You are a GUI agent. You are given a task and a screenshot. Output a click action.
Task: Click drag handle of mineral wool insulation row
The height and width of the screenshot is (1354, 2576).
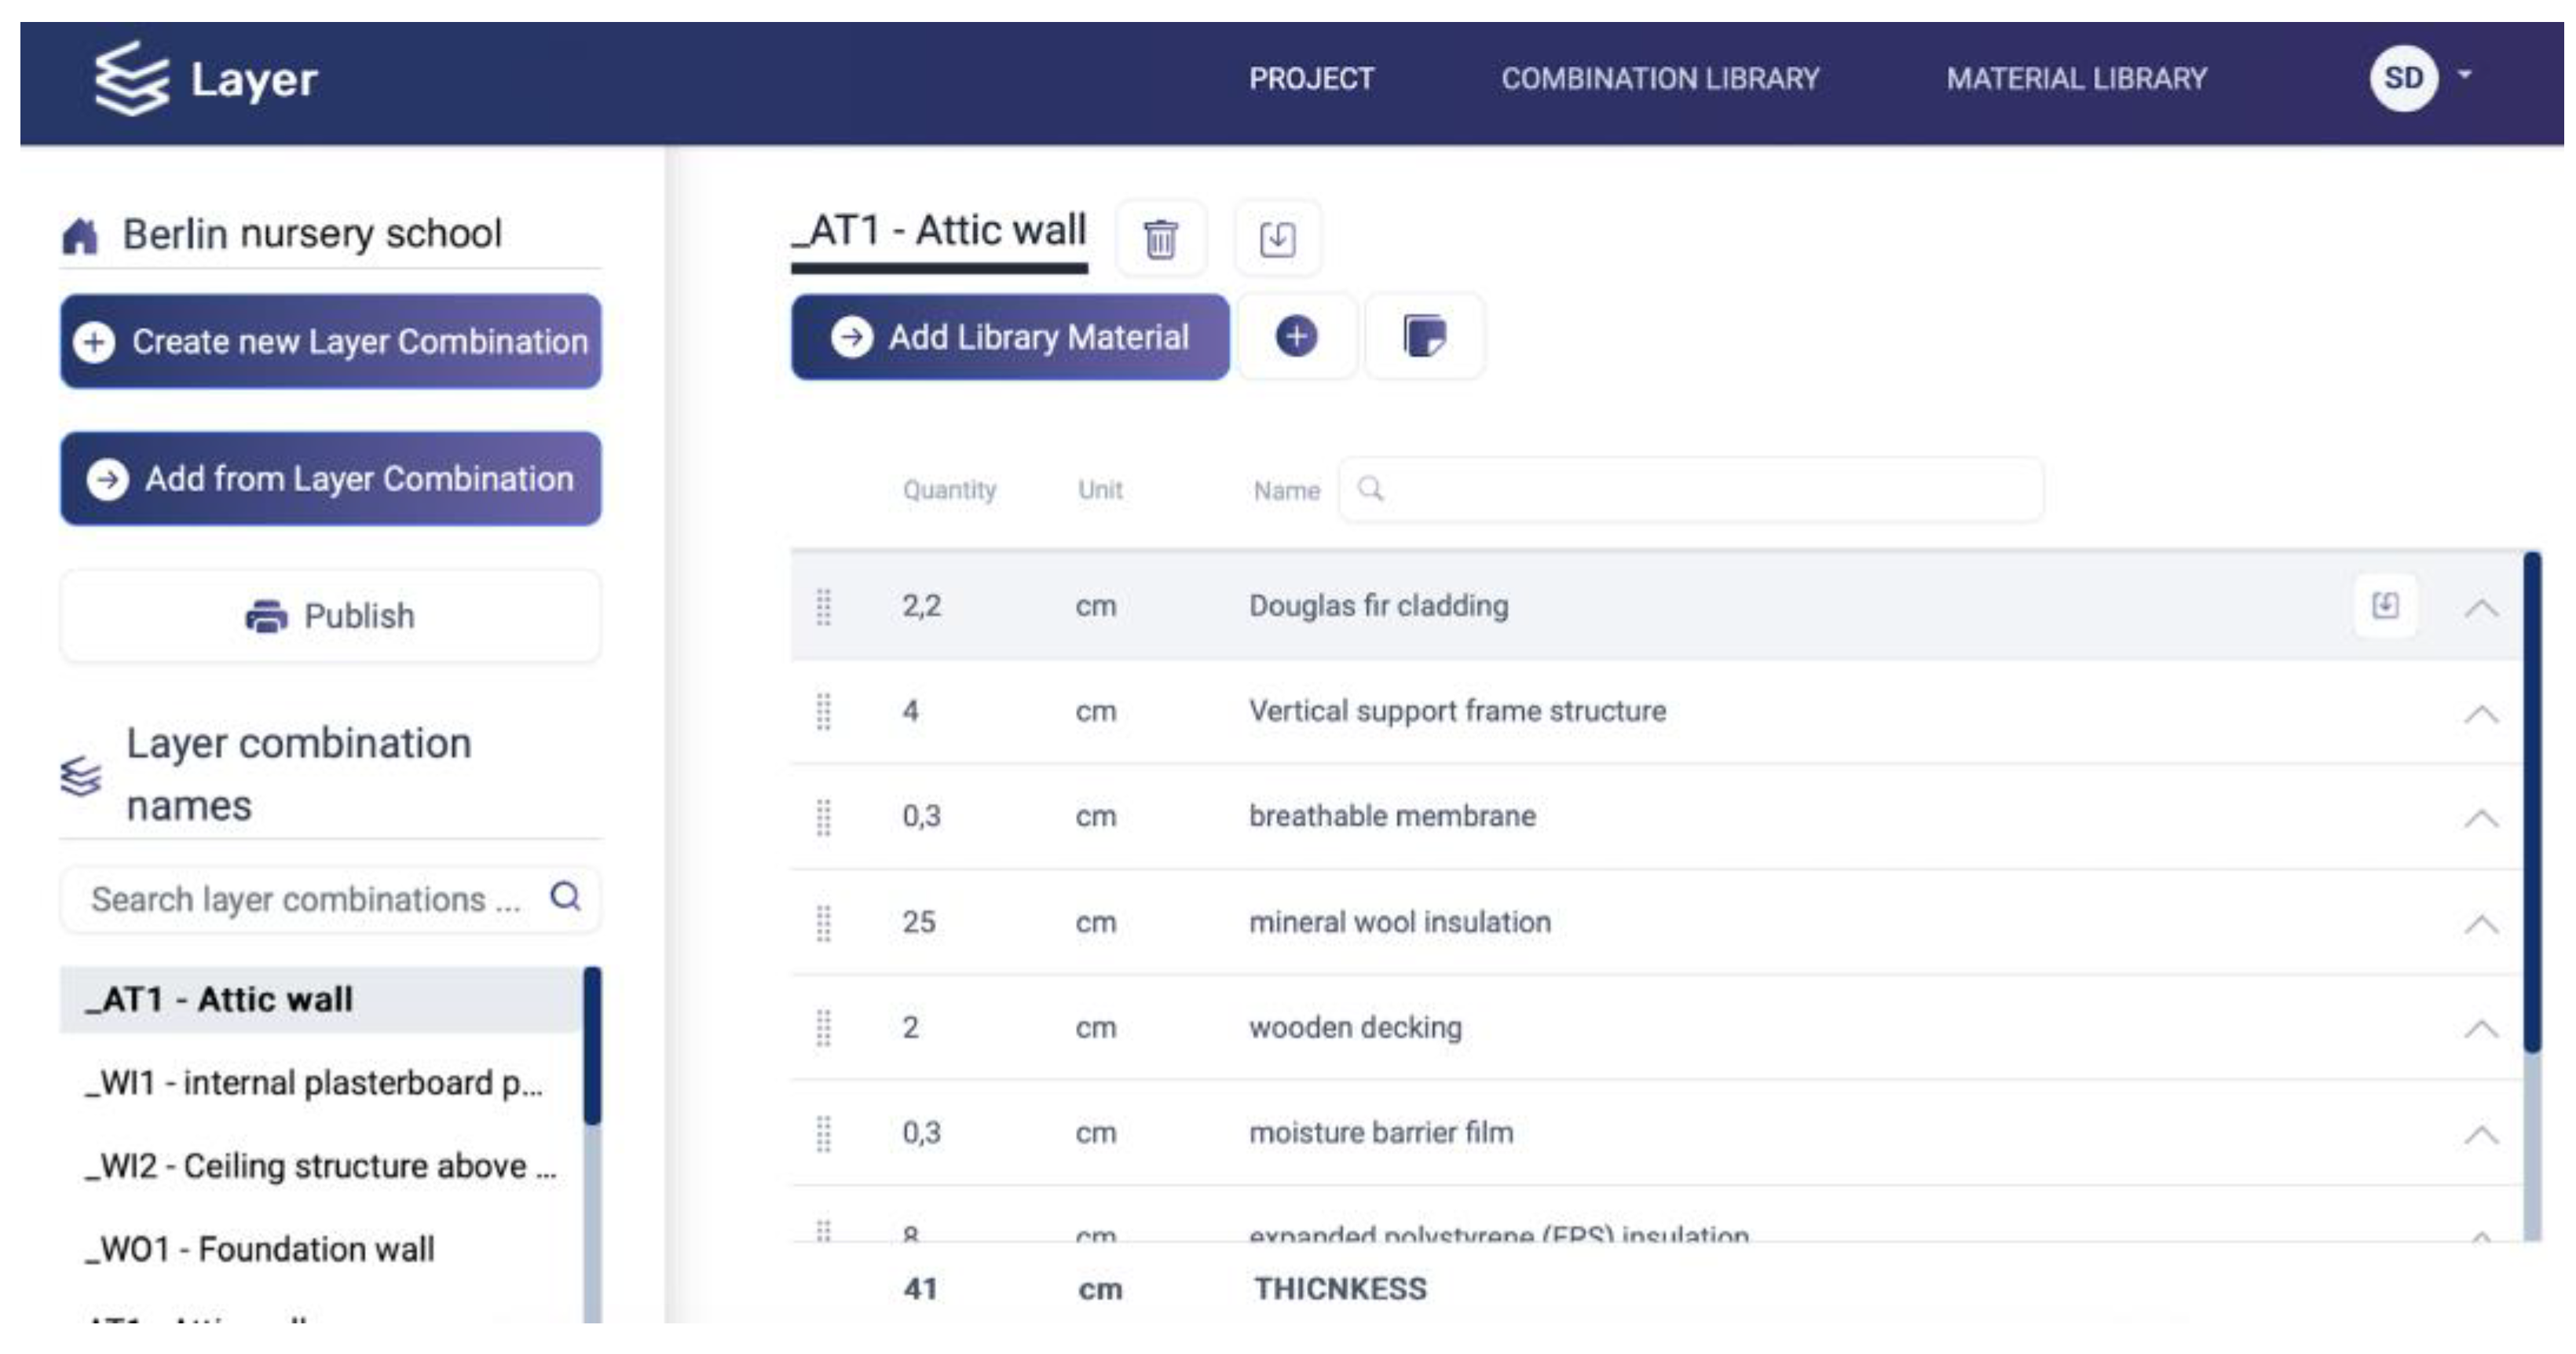[823, 923]
